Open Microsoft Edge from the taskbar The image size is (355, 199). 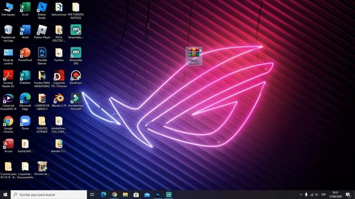[104, 195]
